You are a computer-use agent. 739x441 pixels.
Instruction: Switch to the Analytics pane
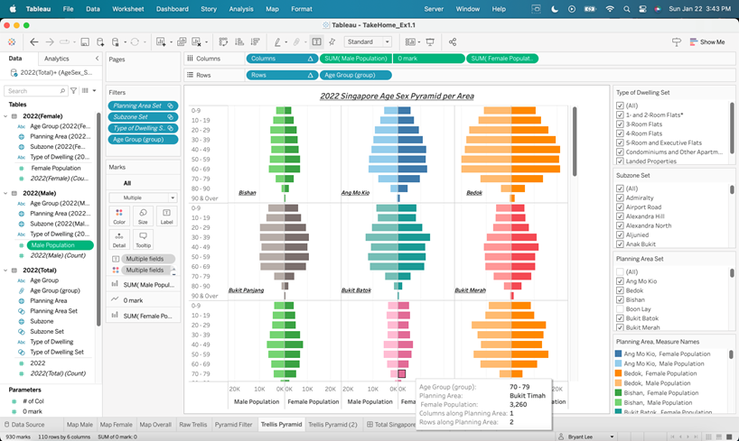point(56,59)
